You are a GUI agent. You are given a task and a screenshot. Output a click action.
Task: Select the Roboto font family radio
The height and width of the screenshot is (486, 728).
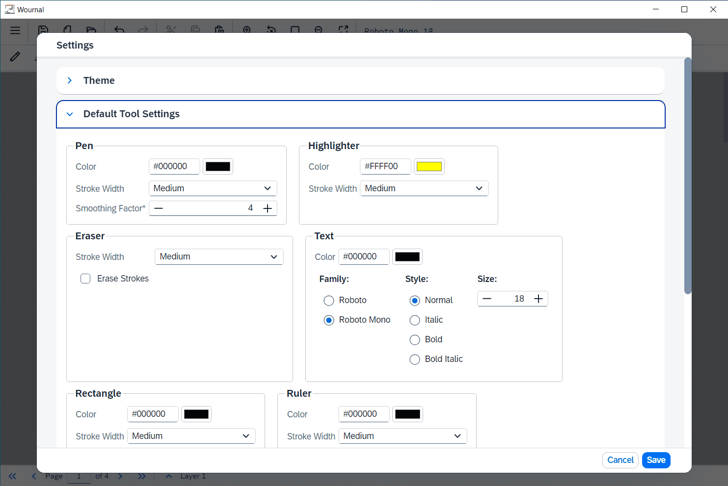coord(329,300)
